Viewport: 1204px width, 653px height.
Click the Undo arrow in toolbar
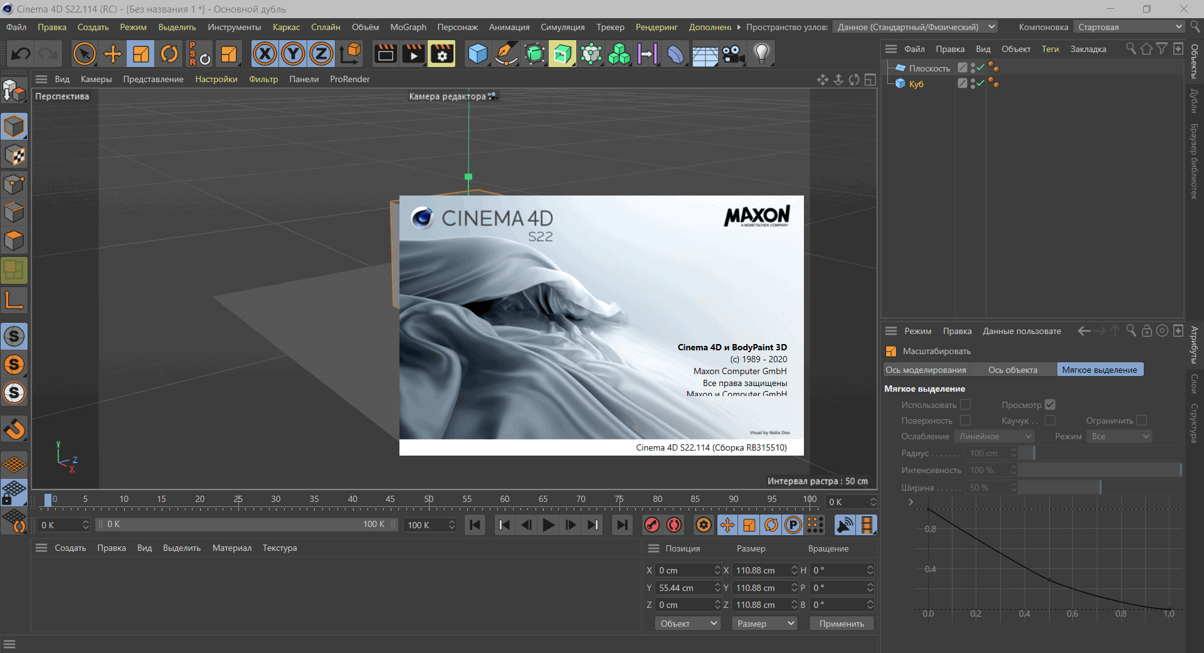click(21, 54)
